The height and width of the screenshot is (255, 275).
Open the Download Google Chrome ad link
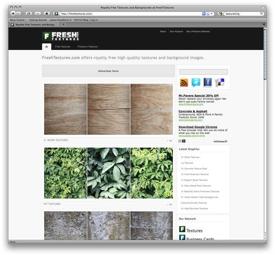coord(198,127)
